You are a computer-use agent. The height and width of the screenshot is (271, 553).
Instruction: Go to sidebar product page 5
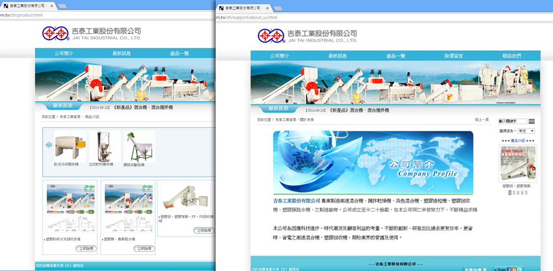click(526, 193)
